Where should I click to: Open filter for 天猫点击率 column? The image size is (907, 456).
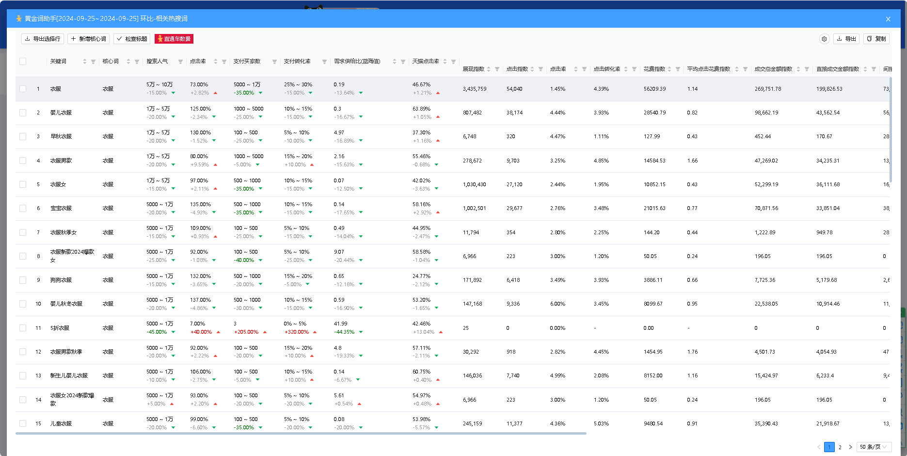click(x=453, y=62)
